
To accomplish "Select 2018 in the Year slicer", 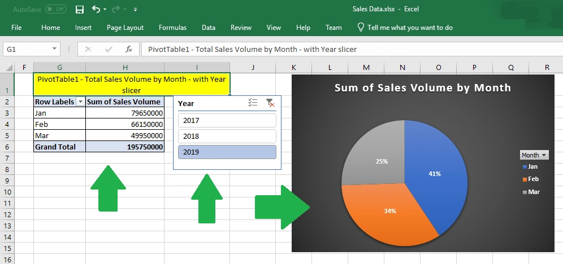I will pyautogui.click(x=227, y=136).
